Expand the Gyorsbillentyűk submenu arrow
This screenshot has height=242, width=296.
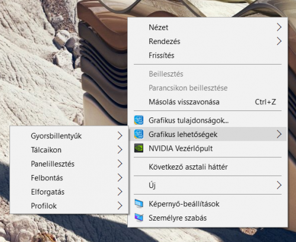coord(120,136)
